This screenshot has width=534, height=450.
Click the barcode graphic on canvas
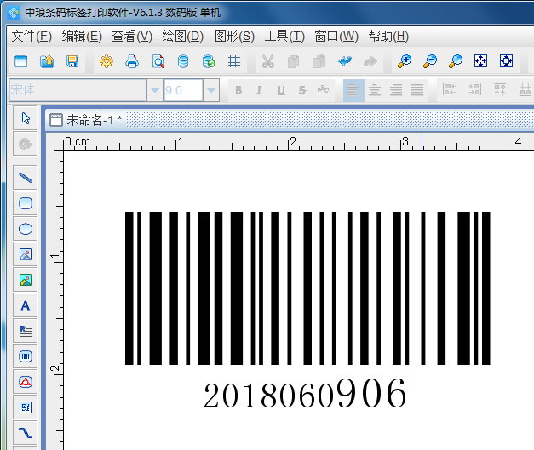click(307, 288)
